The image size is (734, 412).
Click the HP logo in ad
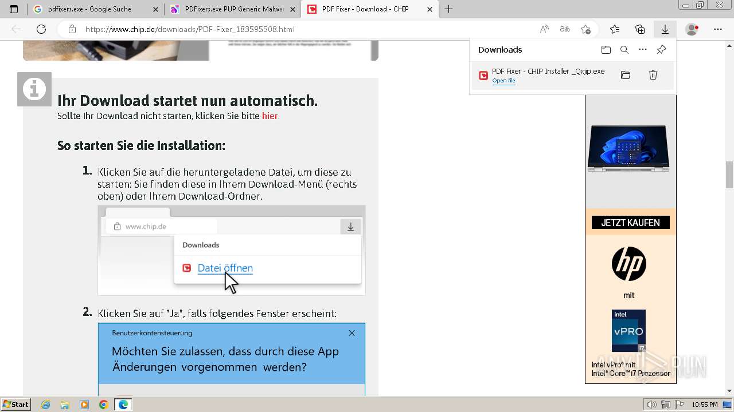pyautogui.click(x=628, y=264)
